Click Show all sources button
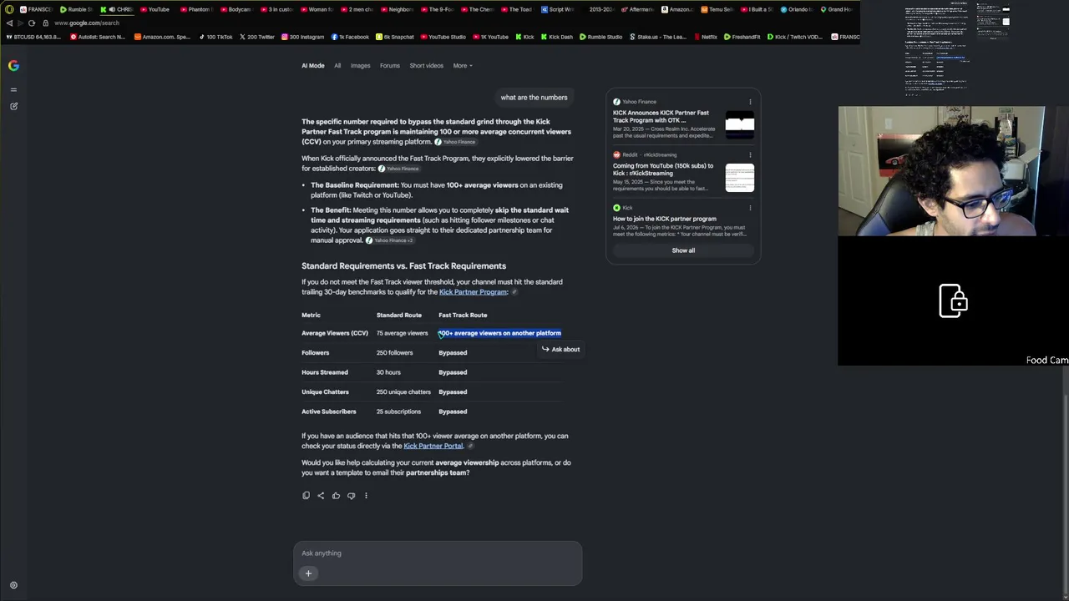Viewport: 1069px width, 601px height. coord(683,250)
